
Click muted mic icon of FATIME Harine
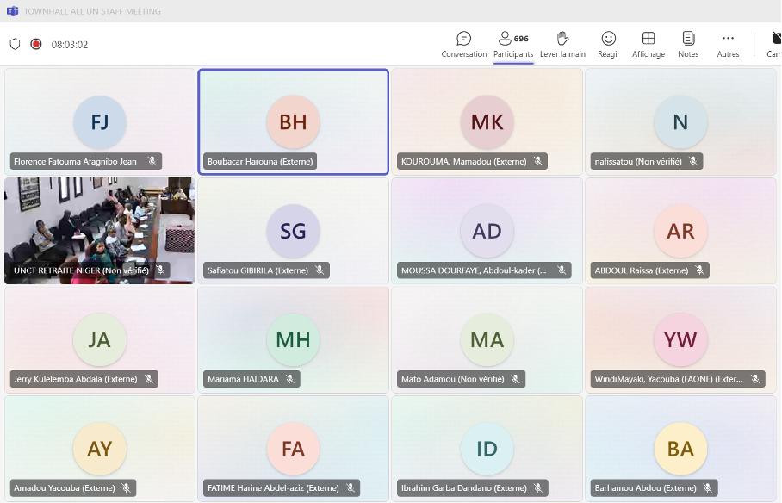pyautogui.click(x=351, y=487)
